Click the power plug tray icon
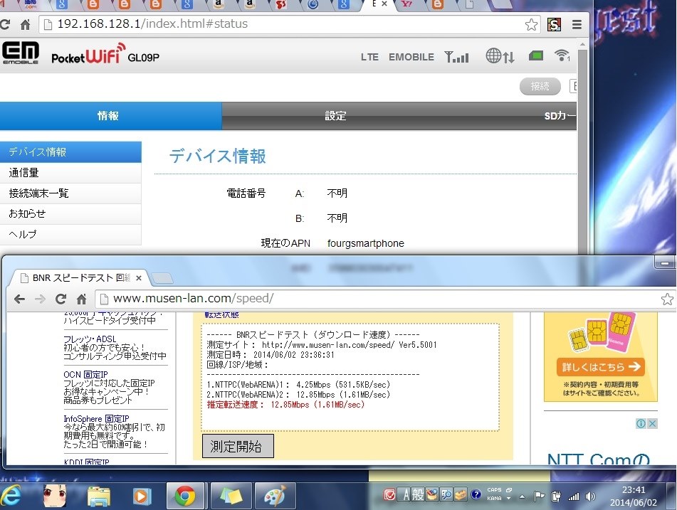The height and width of the screenshot is (510, 677). point(556,496)
